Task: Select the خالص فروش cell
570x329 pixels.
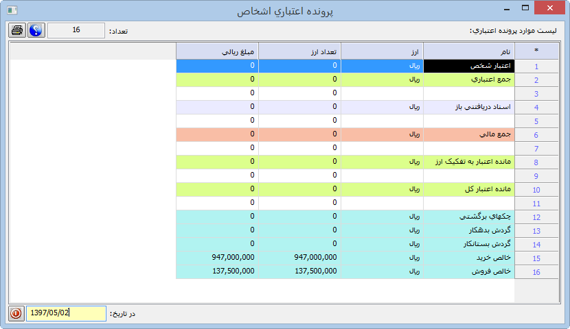Action: coord(469,271)
